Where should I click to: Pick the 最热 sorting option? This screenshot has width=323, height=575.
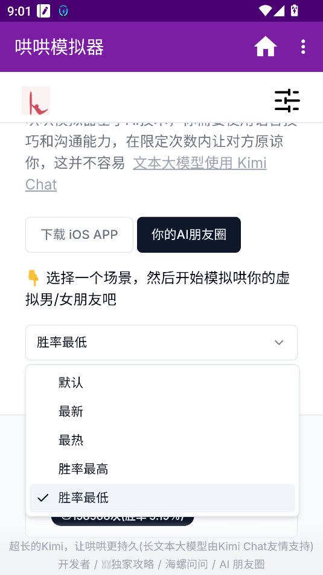[x=162, y=440]
